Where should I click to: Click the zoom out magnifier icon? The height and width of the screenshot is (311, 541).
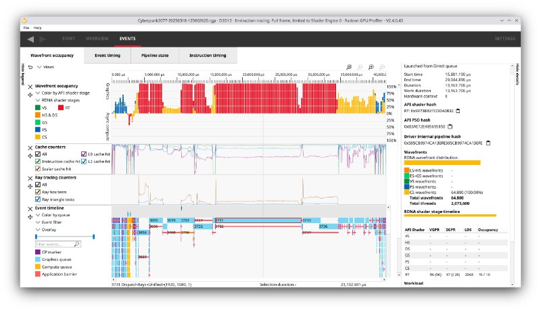click(x=382, y=67)
